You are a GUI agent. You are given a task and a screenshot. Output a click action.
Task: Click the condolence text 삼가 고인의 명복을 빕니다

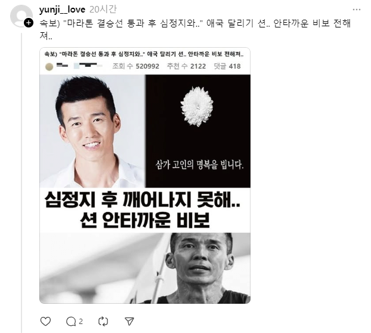199,165
